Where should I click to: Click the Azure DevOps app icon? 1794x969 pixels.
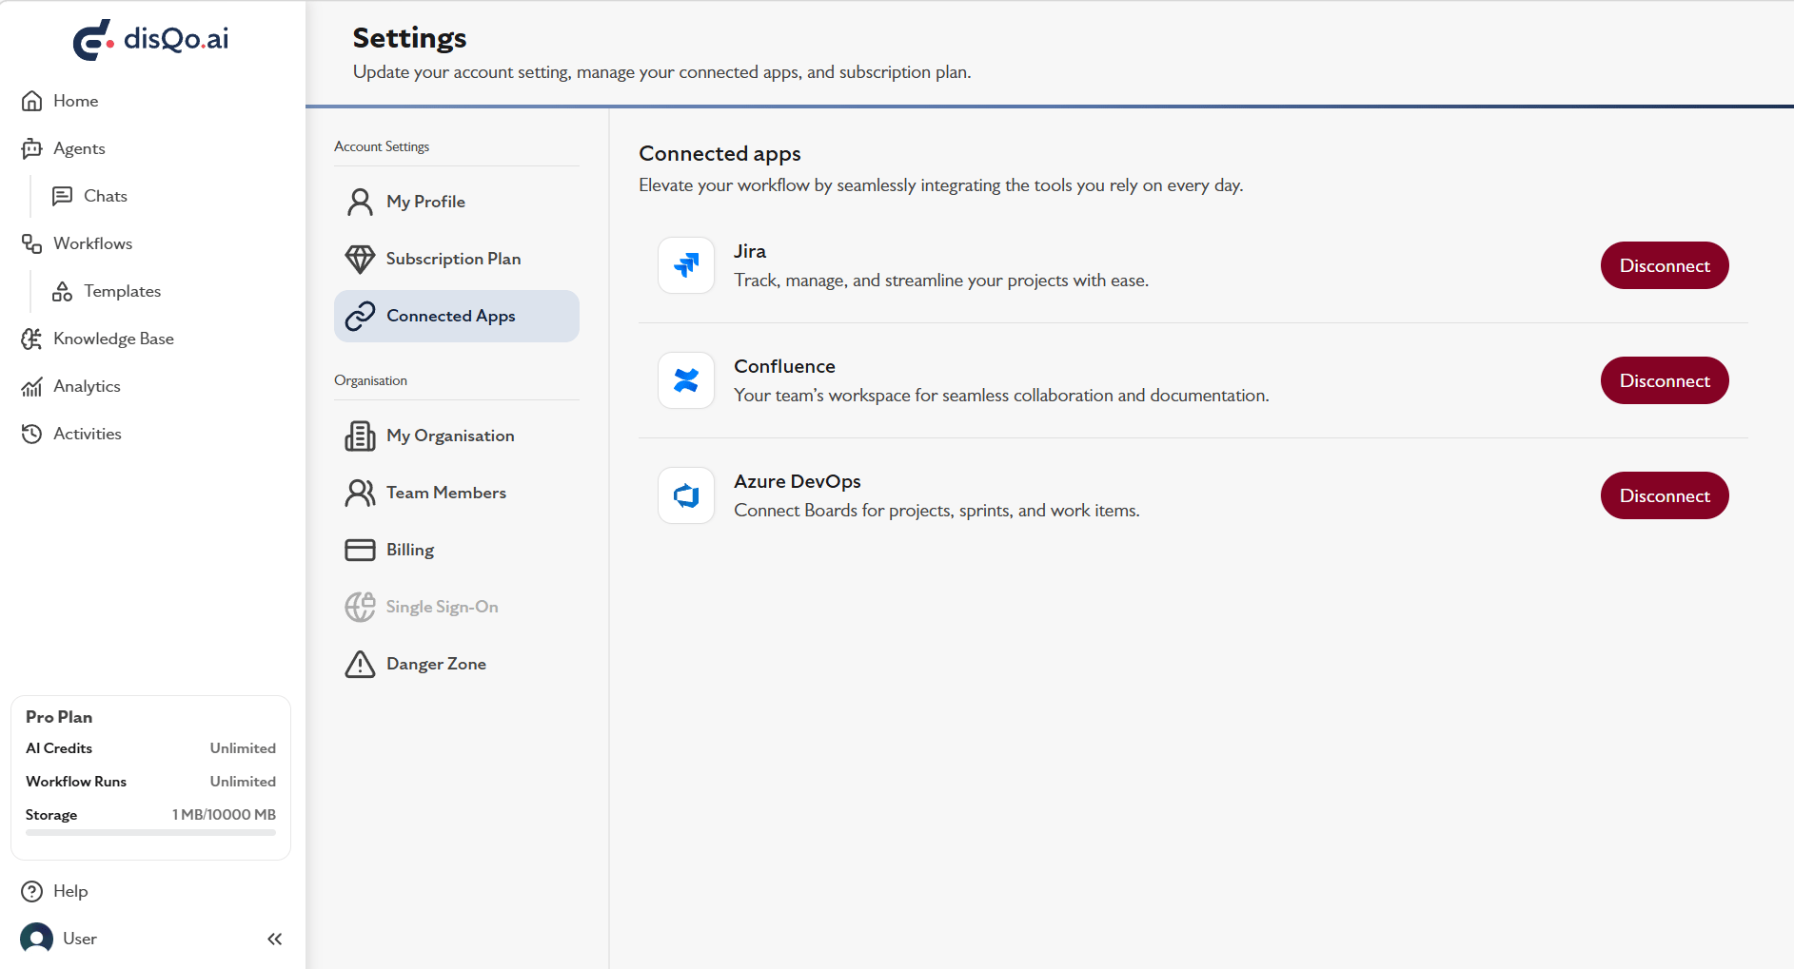click(x=686, y=495)
